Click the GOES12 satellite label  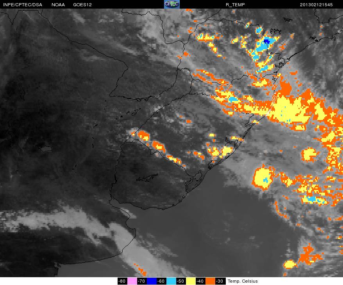(82, 5)
